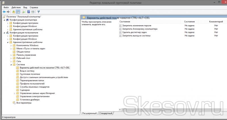Switch to the 'Расширенный' tab

89,113
